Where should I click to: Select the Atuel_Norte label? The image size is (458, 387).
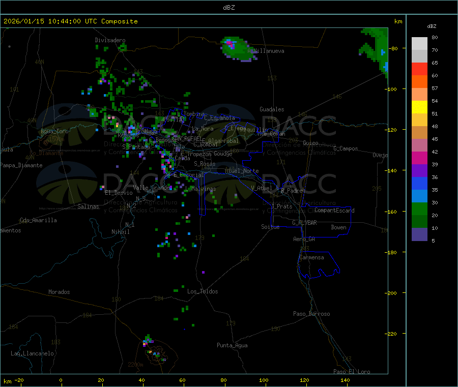coord(242,171)
